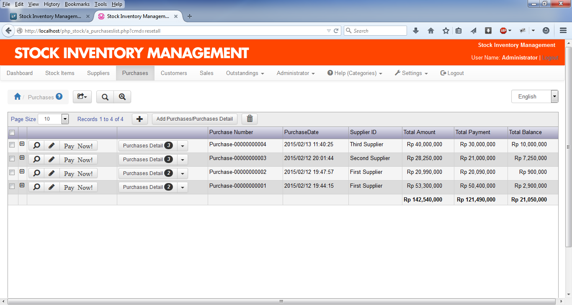Edit Purchase-00000000001 pencil icon
The height and width of the screenshot is (305, 572).
pyautogui.click(x=52, y=187)
